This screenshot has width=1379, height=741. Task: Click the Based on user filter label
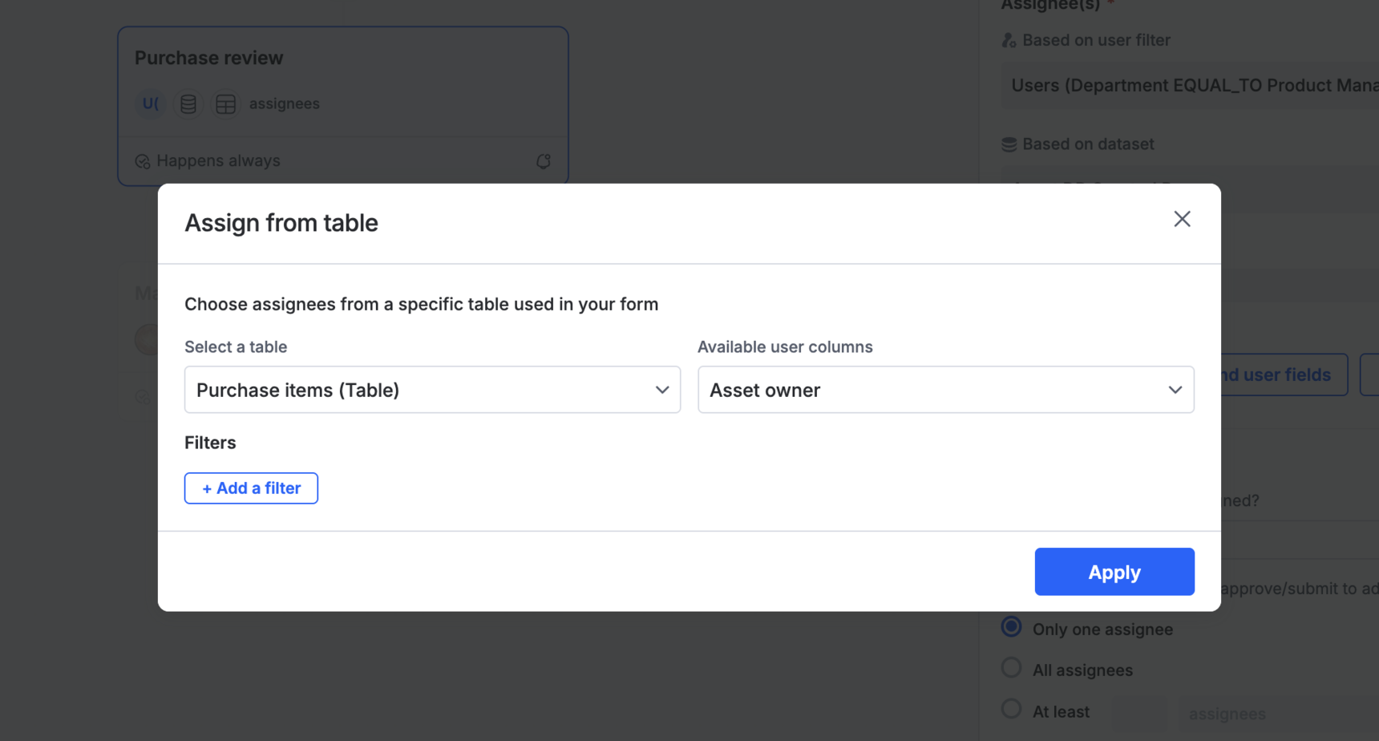(x=1096, y=40)
